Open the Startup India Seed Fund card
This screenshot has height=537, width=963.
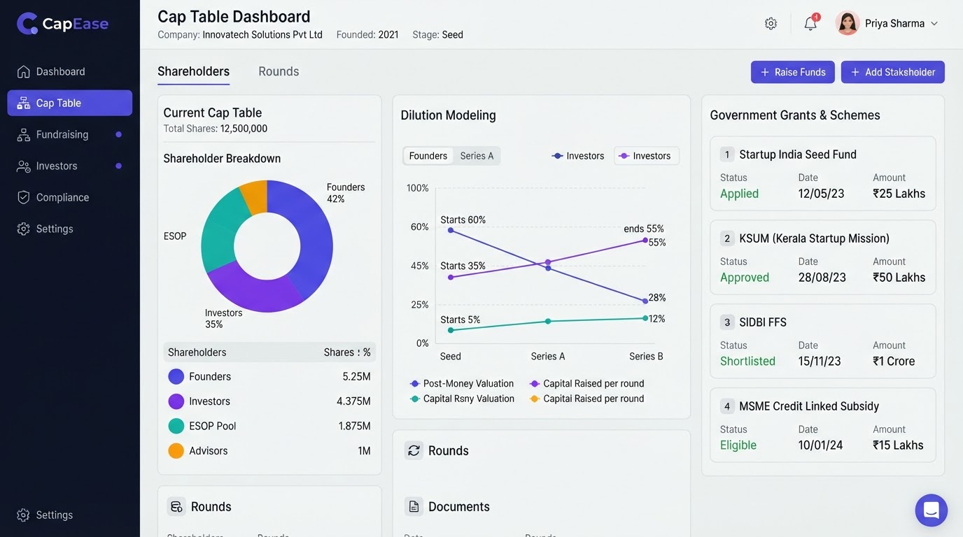[823, 173]
